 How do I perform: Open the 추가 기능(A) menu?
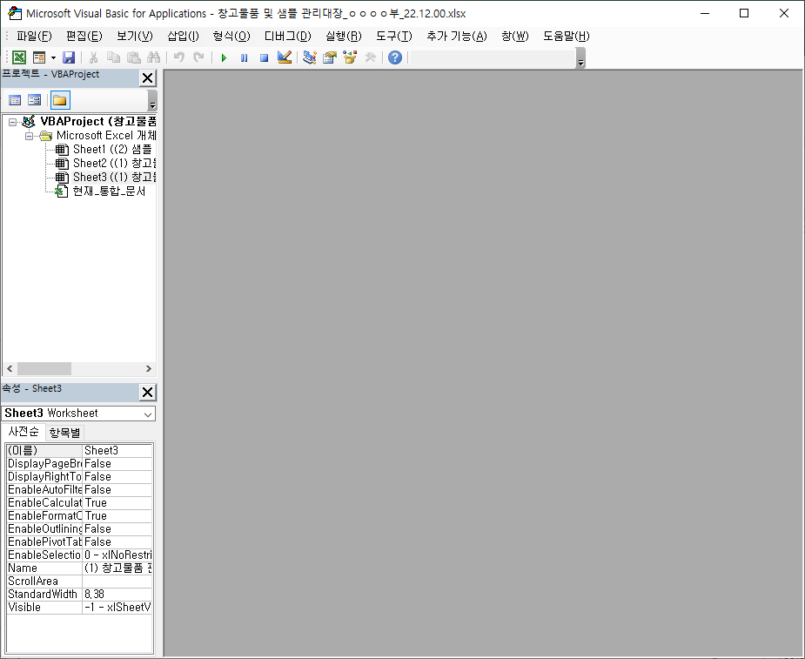456,37
